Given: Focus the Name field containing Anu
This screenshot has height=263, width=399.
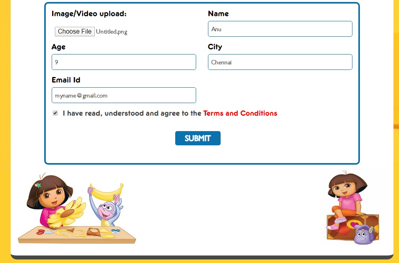Looking at the screenshot, I should pos(280,29).
